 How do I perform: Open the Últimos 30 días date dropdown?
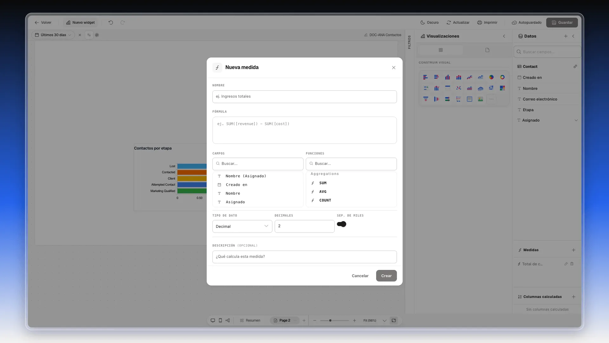click(x=53, y=35)
